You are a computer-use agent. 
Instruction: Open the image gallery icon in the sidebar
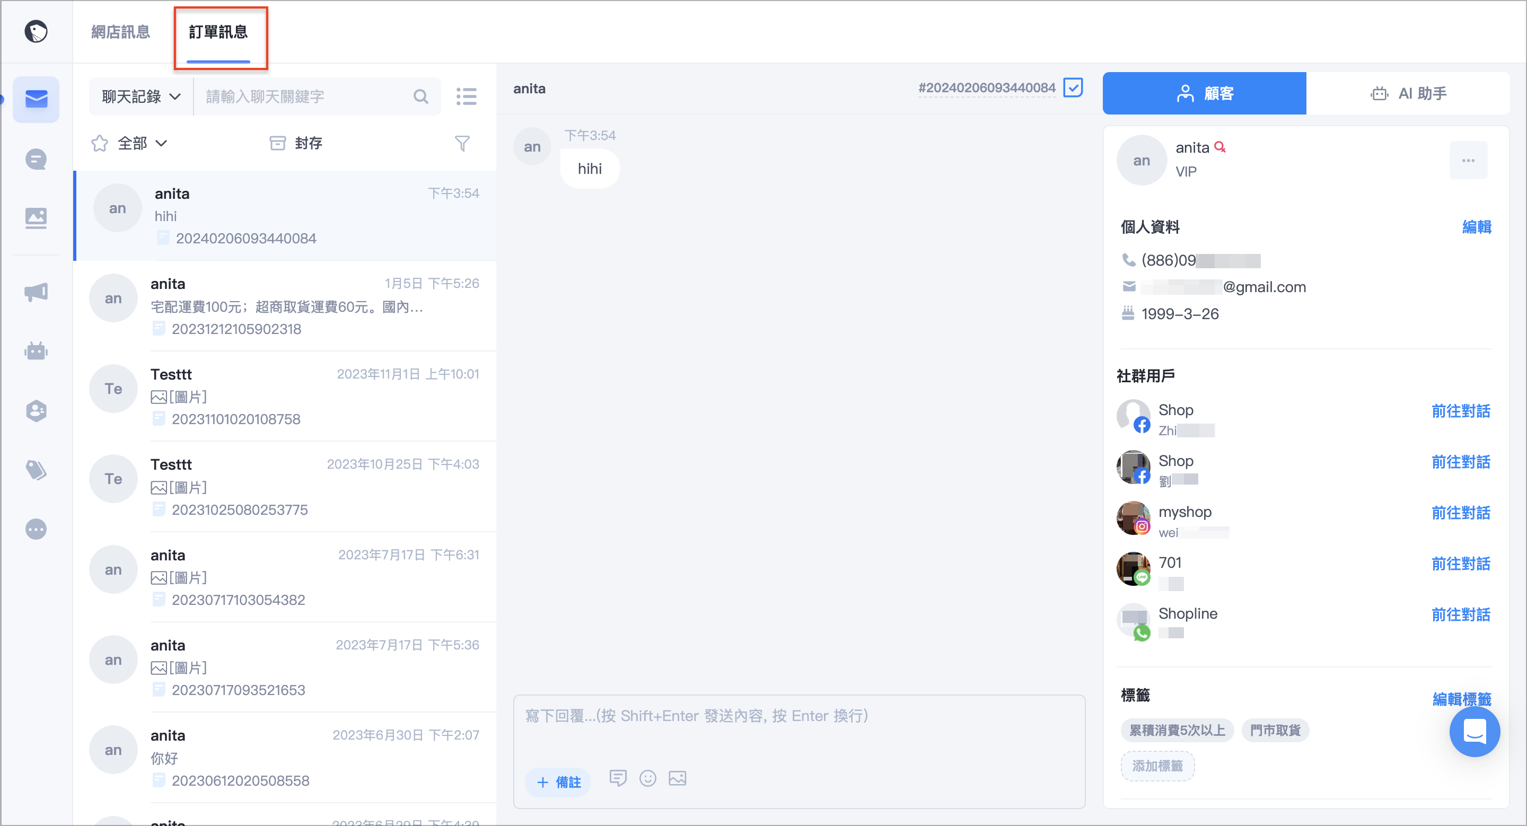(x=36, y=218)
